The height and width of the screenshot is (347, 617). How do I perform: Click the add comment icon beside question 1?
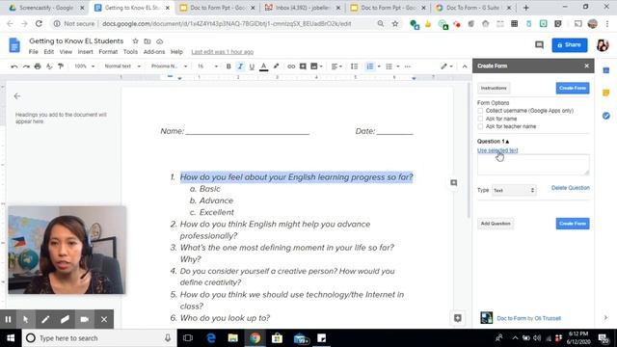(x=454, y=182)
